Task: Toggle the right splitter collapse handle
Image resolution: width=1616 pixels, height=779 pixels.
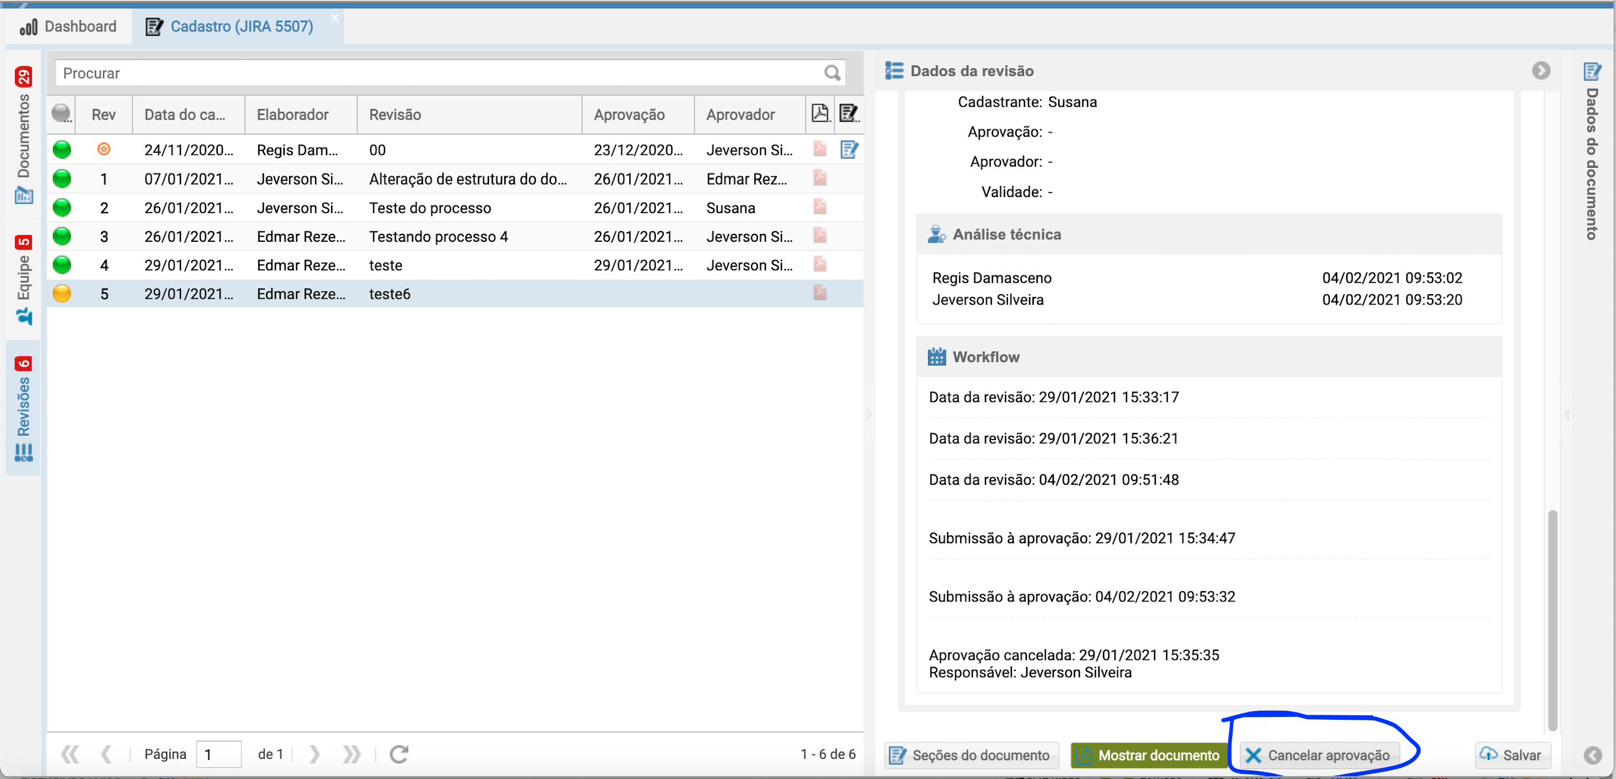Action: coord(1567,414)
